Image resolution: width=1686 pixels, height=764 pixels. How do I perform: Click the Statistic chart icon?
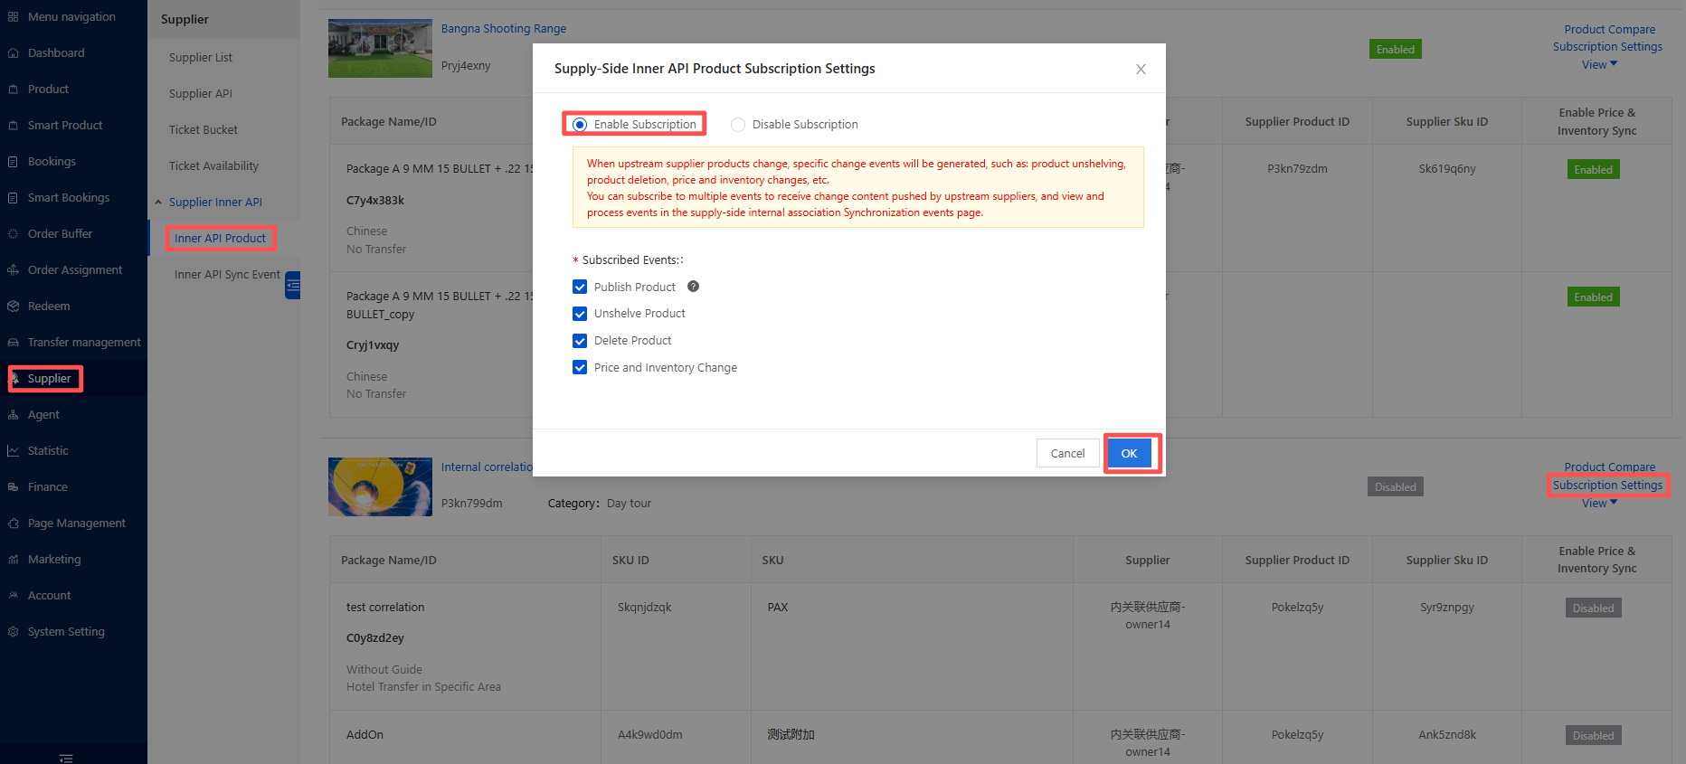pos(13,451)
